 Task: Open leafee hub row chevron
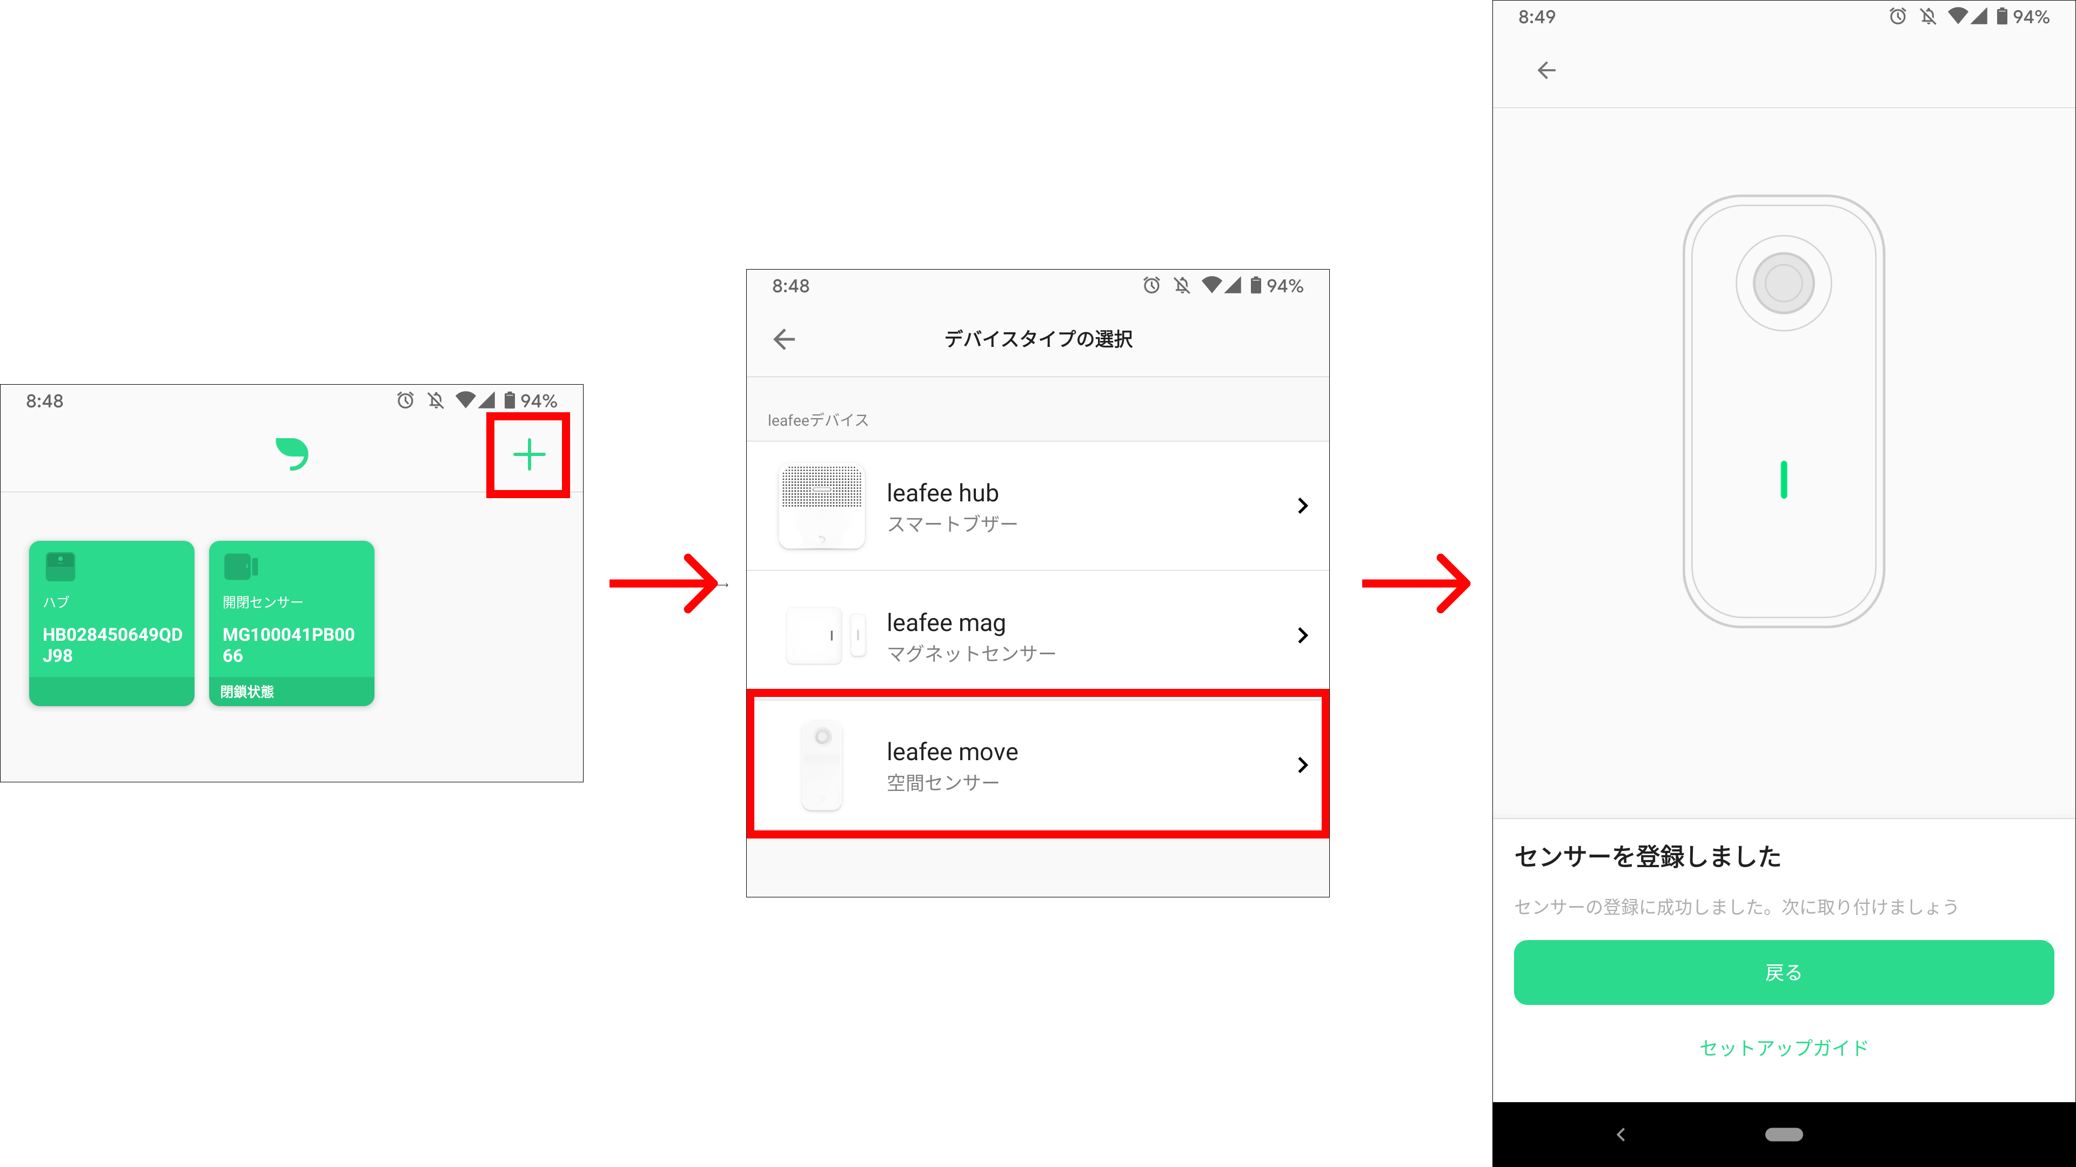click(x=1302, y=505)
